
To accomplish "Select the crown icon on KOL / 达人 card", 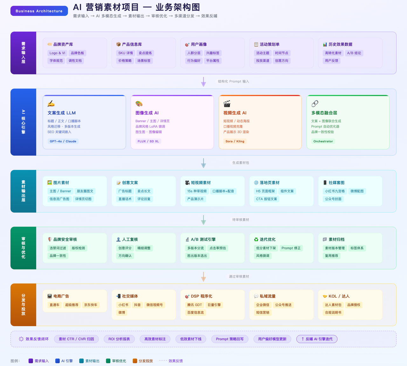I will tap(325, 296).
